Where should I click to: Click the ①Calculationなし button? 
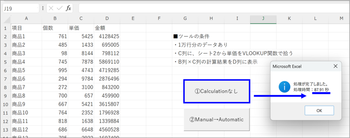coord(216,91)
